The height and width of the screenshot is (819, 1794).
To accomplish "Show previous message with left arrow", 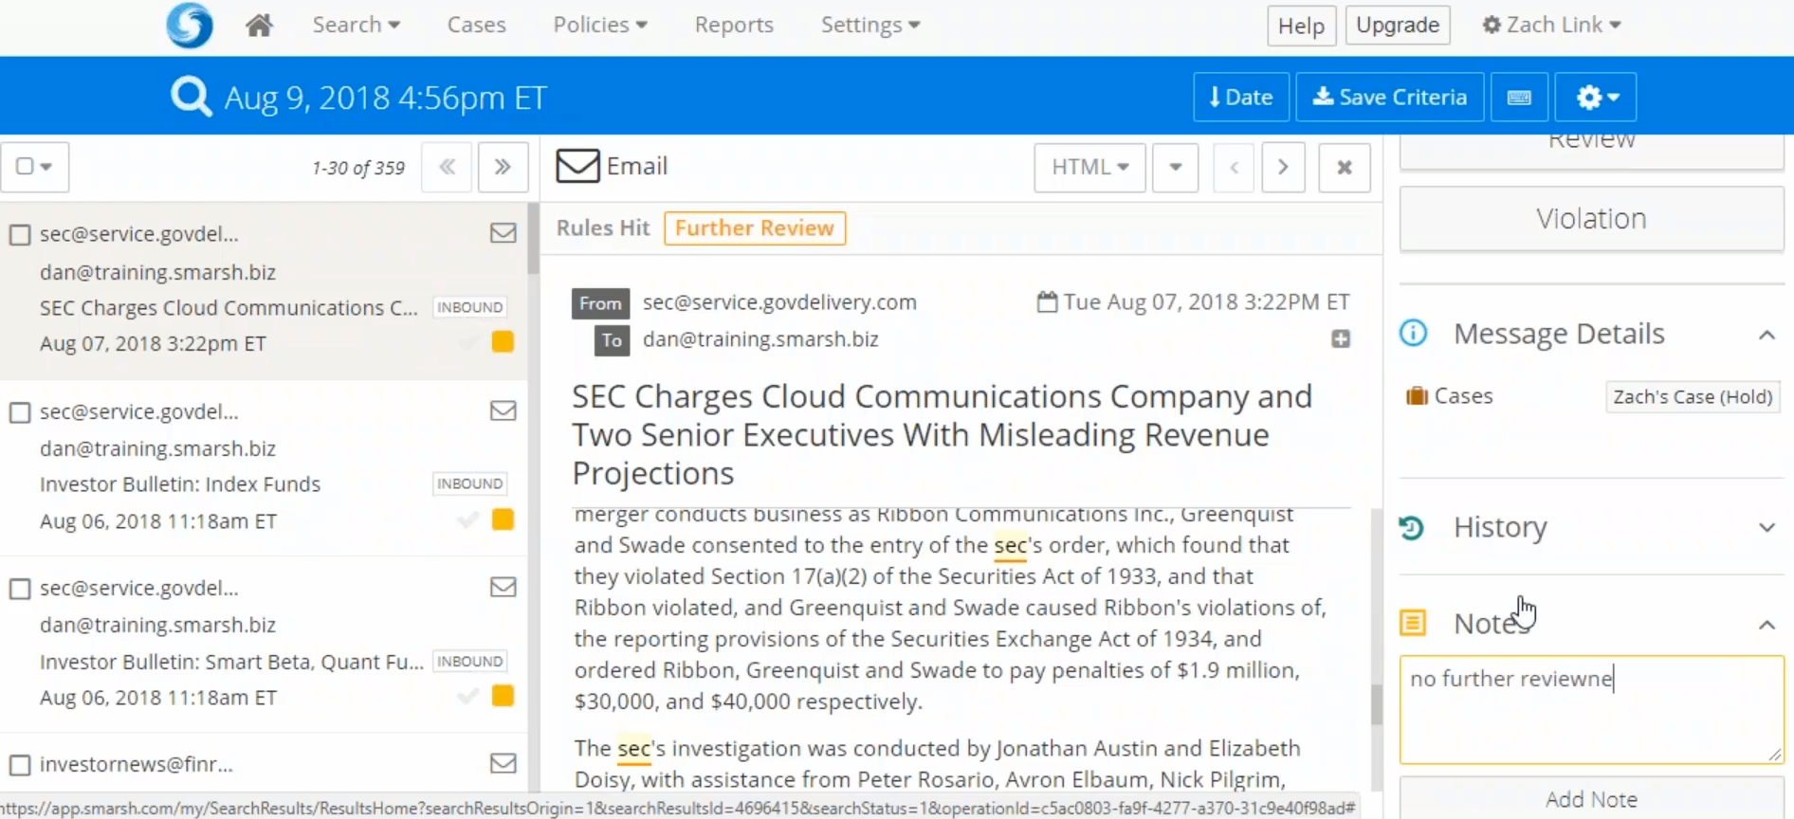I will coord(1234,167).
